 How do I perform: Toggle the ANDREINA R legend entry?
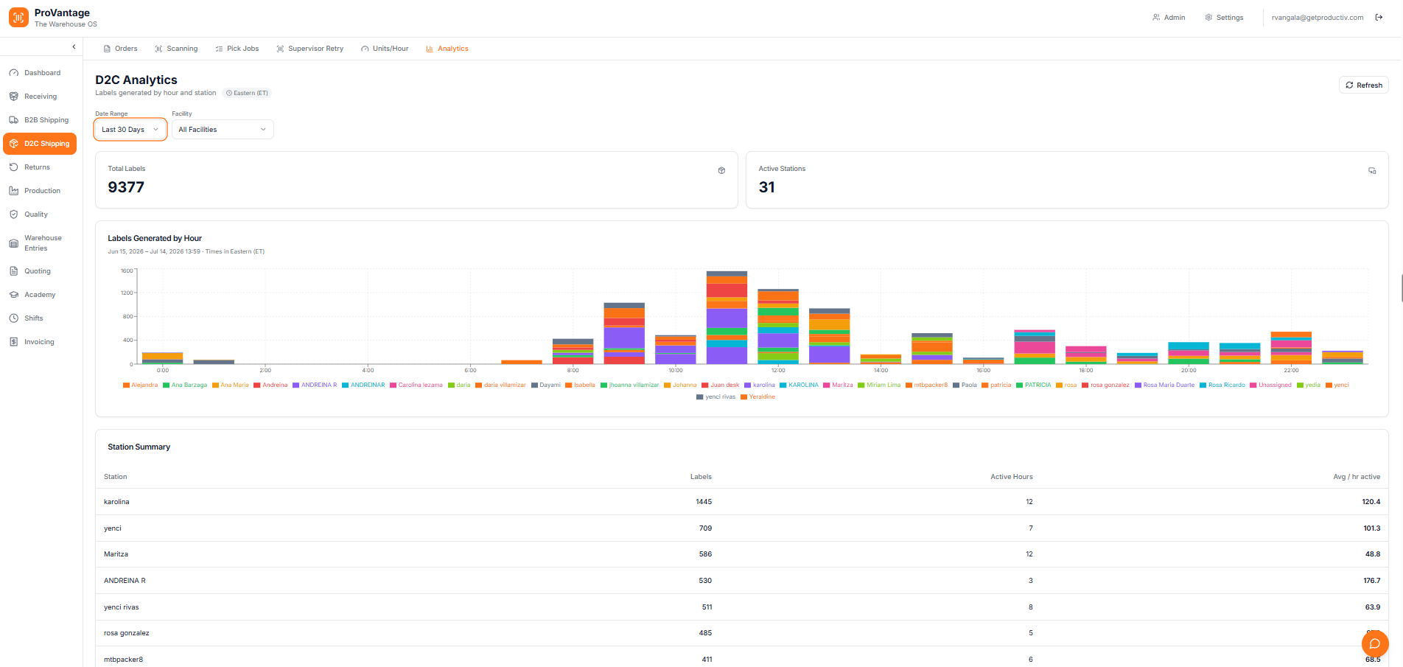pyautogui.click(x=315, y=385)
